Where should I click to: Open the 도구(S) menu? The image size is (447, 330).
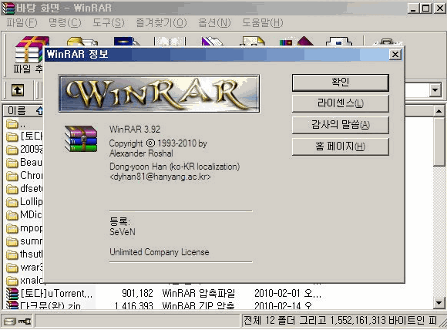point(109,23)
